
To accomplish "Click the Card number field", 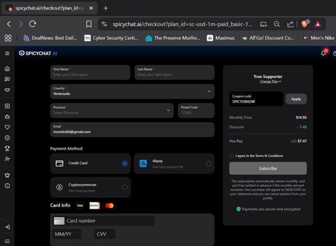I will click(x=103, y=221).
